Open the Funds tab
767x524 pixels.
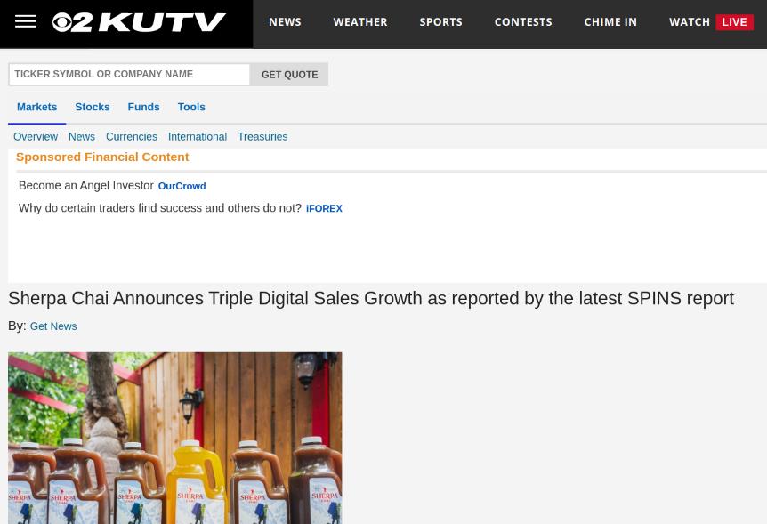(143, 107)
